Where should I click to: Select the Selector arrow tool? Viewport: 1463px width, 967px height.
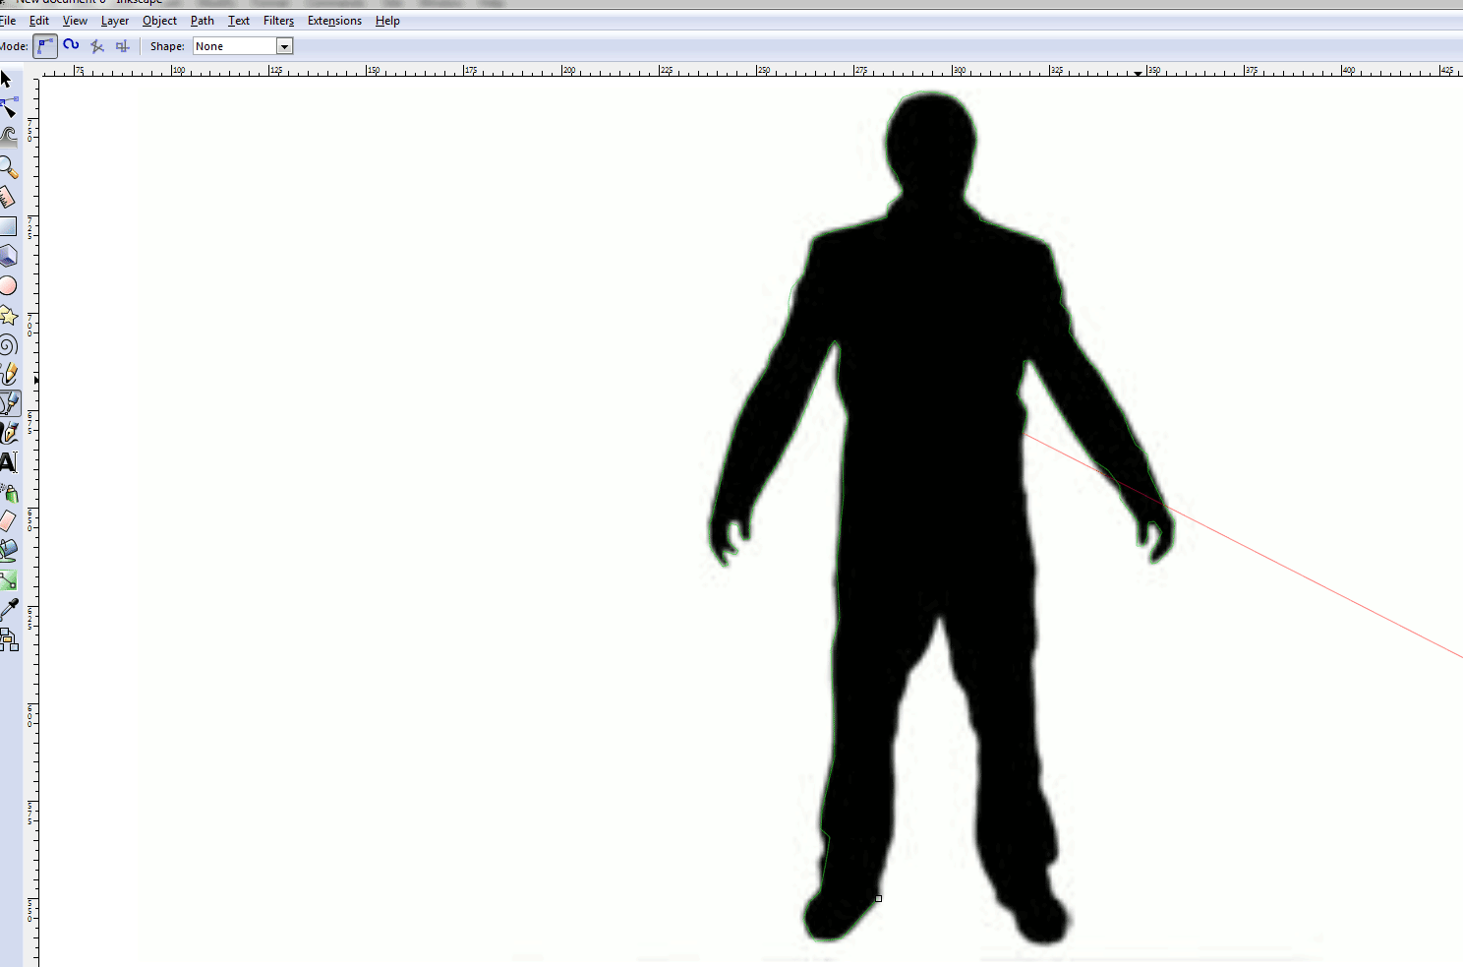7,79
